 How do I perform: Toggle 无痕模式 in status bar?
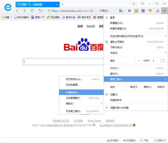pyautogui.click(x=130, y=140)
